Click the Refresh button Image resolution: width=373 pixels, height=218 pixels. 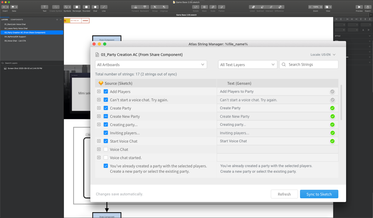coord(284,194)
